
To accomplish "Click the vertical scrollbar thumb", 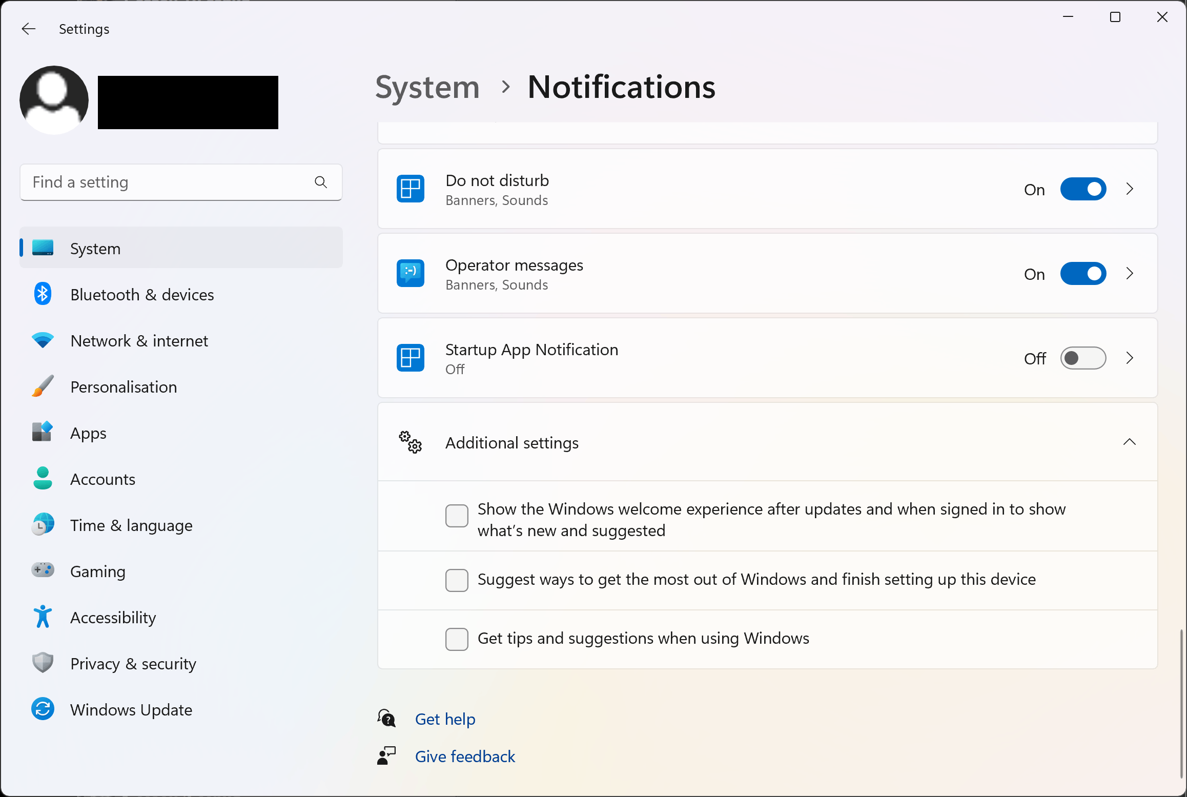I will (1181, 704).
